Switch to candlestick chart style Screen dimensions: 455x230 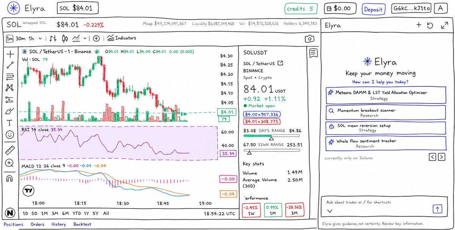click(x=64, y=38)
